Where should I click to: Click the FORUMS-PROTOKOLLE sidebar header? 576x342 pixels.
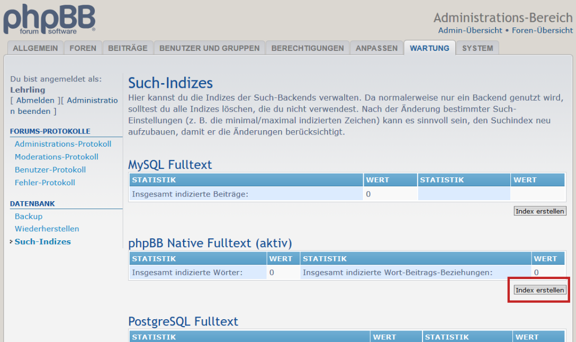pos(50,131)
